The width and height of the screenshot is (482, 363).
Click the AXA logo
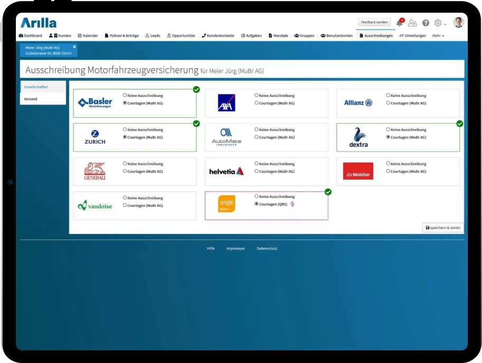click(x=226, y=103)
